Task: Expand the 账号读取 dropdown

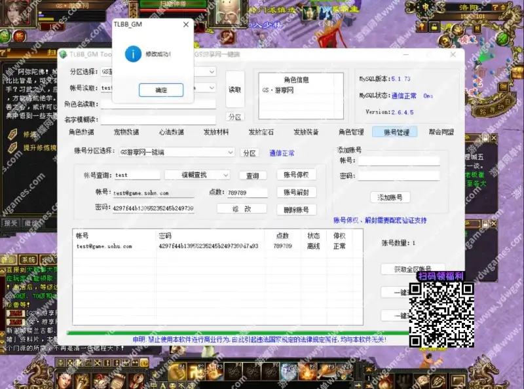Action: [x=212, y=88]
